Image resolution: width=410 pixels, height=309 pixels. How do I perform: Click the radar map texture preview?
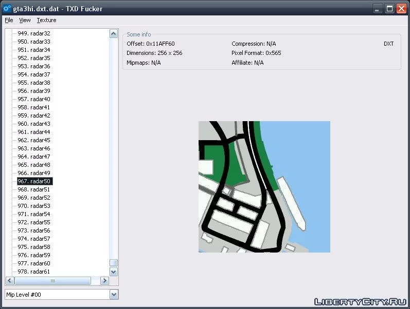(x=264, y=187)
